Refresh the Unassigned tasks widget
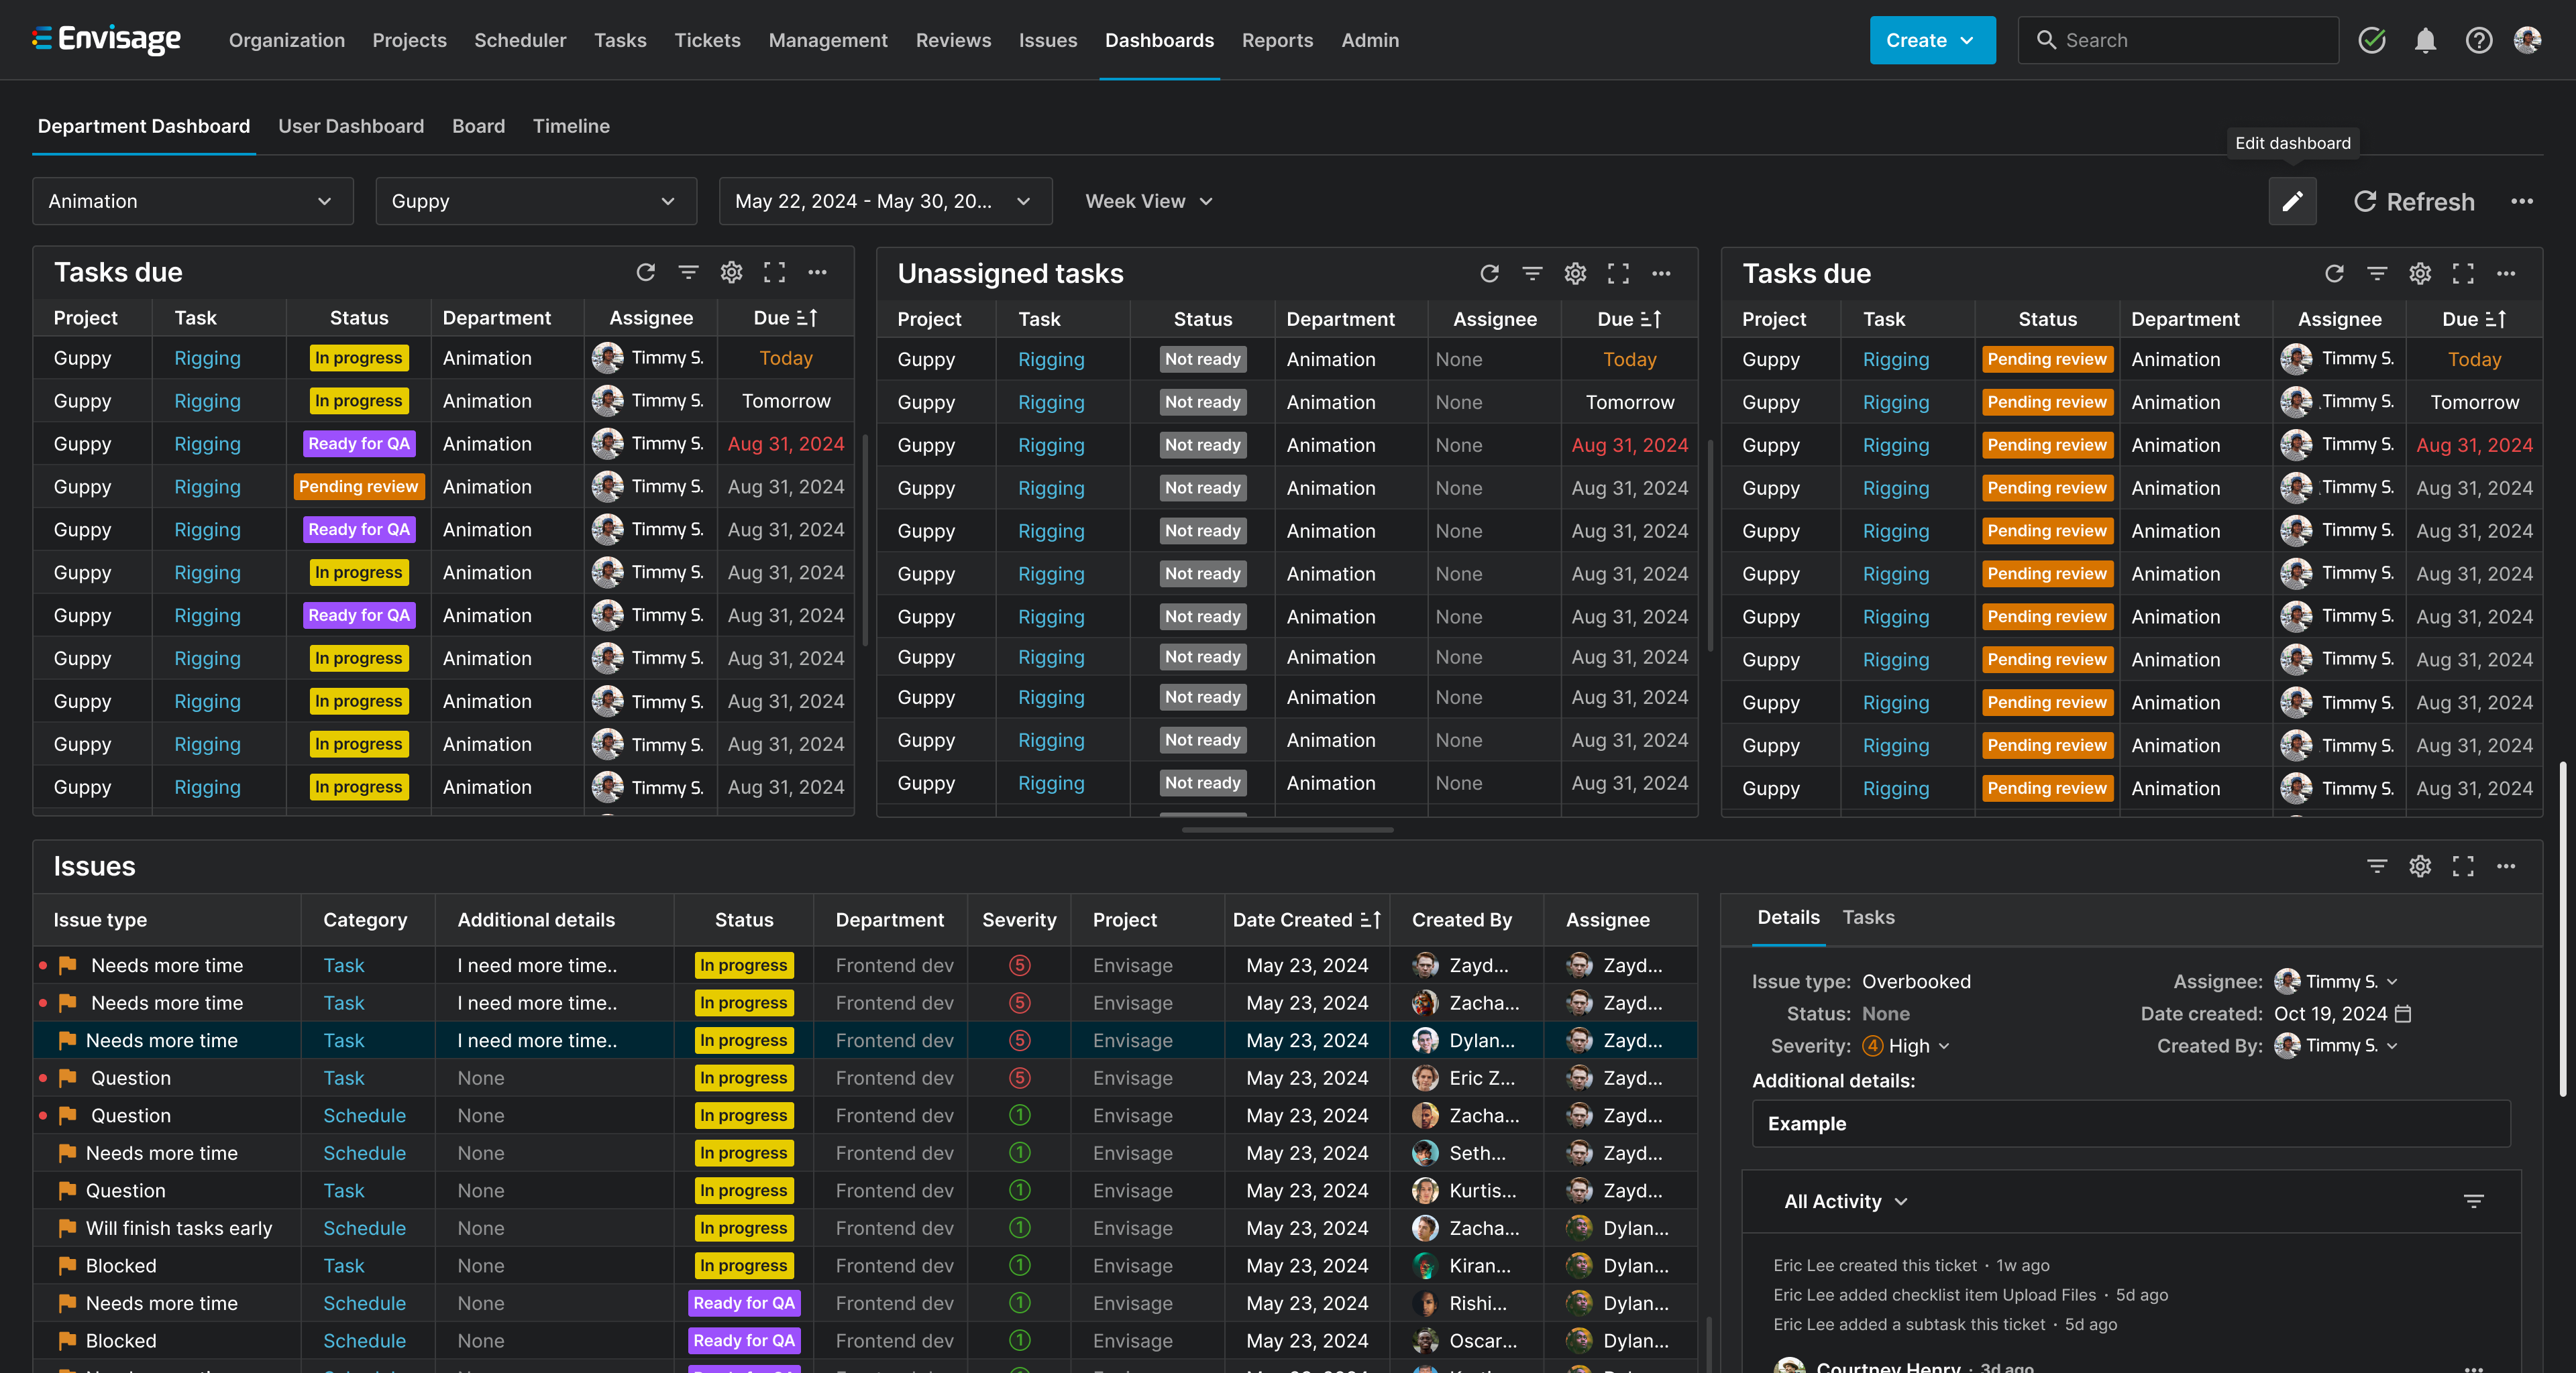2576x1373 pixels. click(1489, 274)
